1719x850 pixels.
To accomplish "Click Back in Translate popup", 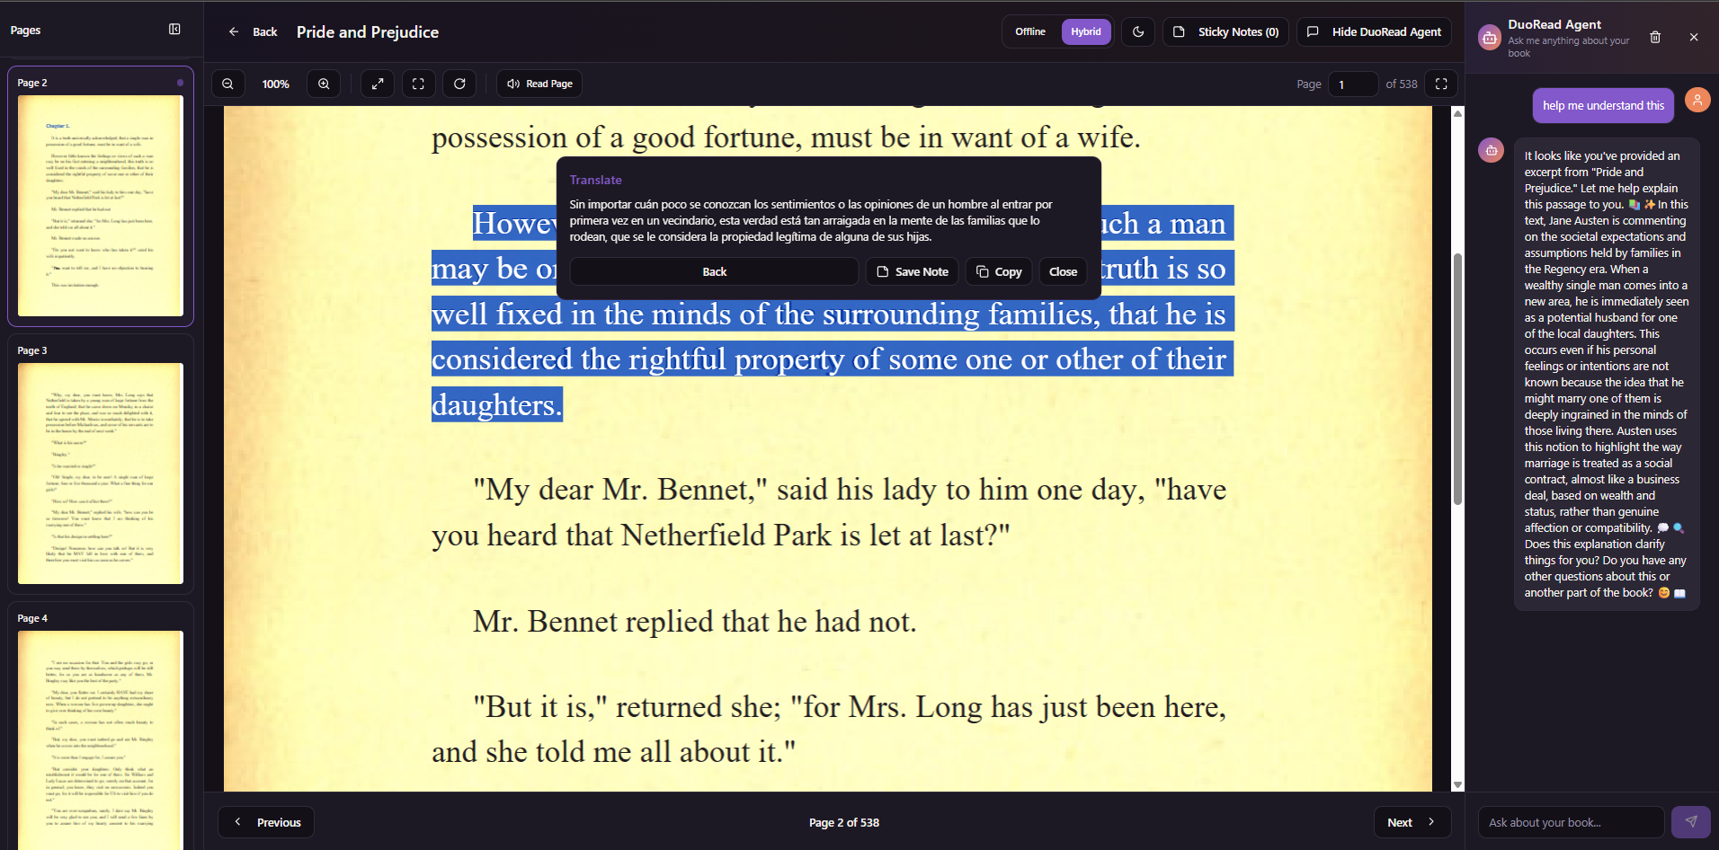I will [715, 271].
